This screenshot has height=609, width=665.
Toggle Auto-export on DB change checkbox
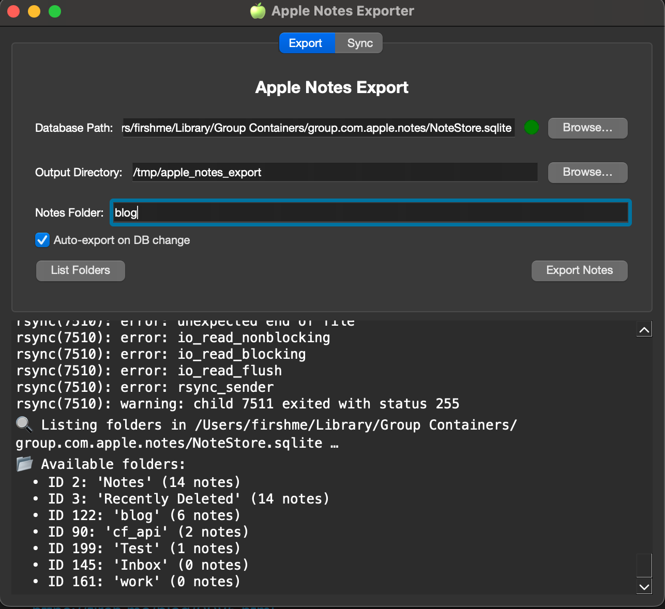click(42, 240)
